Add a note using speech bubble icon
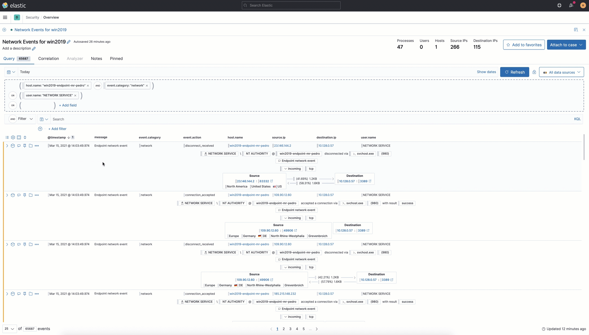This screenshot has width=589, height=335. (x=19, y=146)
